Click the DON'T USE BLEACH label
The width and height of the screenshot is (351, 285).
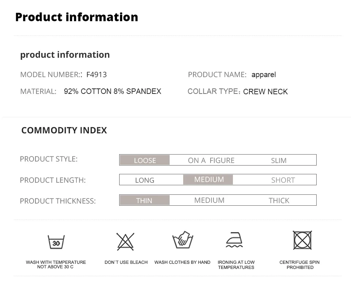click(x=126, y=262)
